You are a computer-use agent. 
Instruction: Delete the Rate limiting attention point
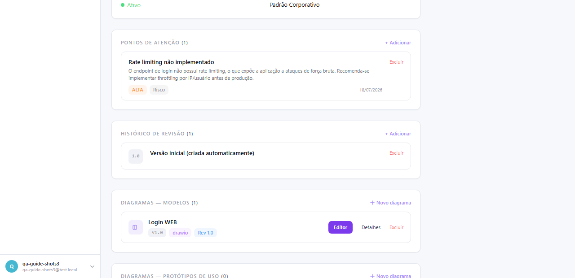[x=396, y=62]
